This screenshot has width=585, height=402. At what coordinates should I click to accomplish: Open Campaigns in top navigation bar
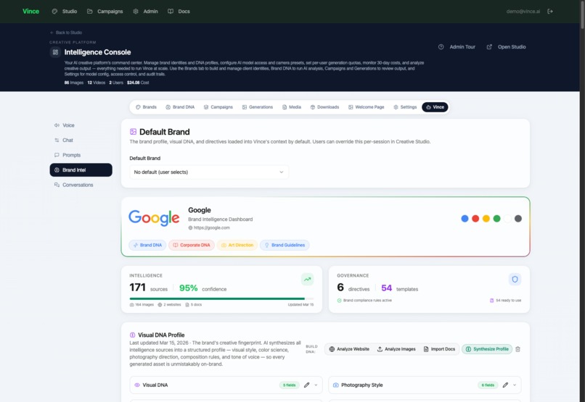[x=105, y=12]
